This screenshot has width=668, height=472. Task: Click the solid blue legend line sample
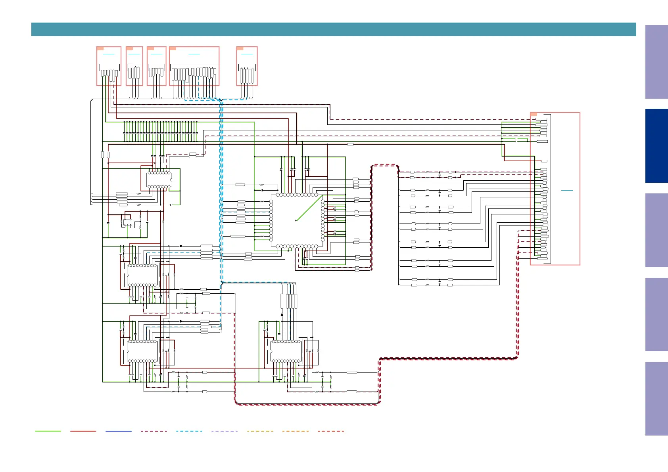[x=119, y=431]
